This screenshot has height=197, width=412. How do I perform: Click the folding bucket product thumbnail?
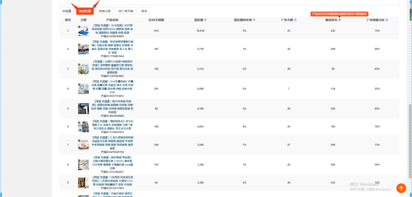[83, 89]
